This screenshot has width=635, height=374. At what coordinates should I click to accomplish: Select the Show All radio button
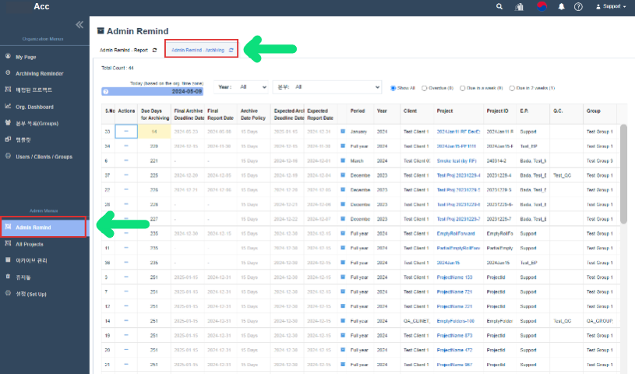coord(393,87)
